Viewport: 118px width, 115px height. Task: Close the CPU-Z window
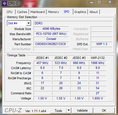[110, 2]
